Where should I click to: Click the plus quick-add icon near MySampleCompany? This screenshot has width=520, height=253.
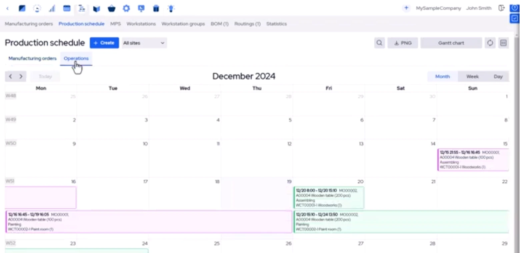(406, 8)
